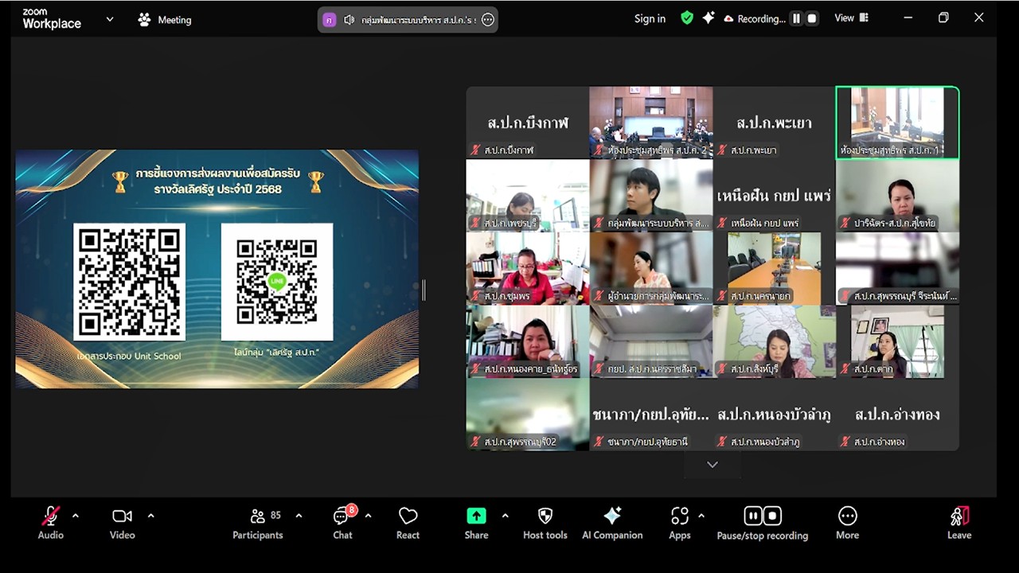
Task: Expand audio options arrow next to Audio
Action: 76,516
